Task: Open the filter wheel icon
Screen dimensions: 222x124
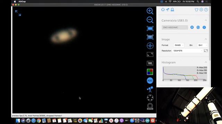Action: pyautogui.click(x=150, y=98)
